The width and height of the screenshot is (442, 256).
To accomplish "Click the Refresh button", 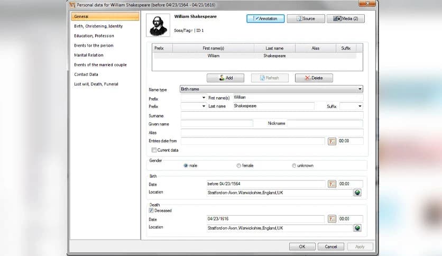I will 270,78.
